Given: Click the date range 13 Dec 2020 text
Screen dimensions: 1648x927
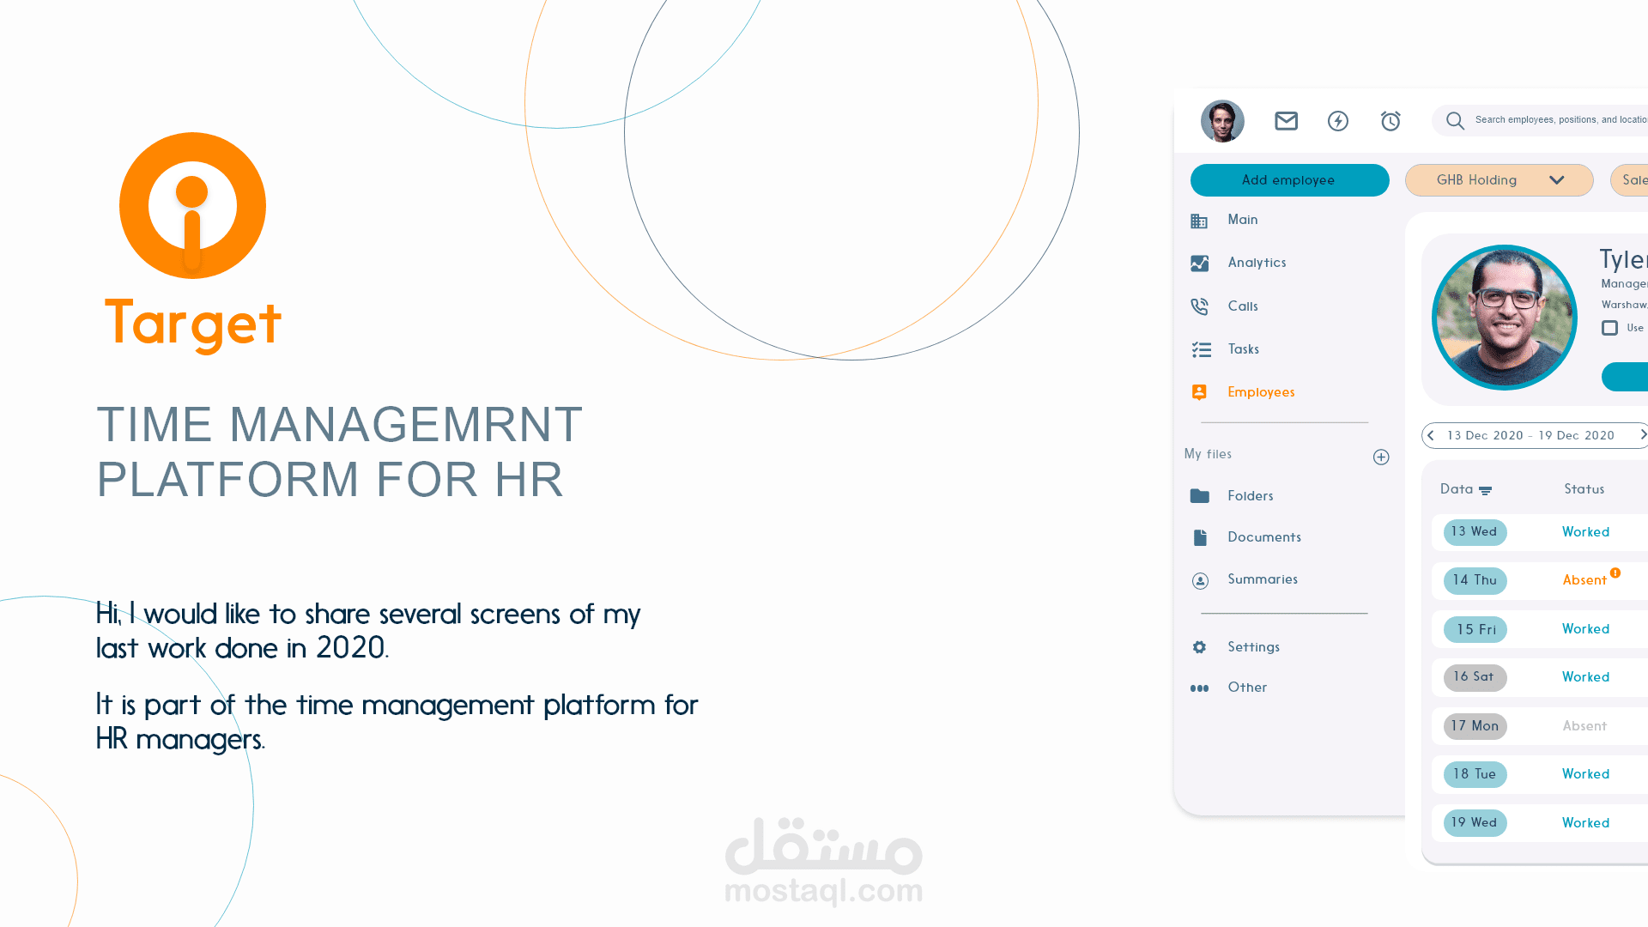Looking at the screenshot, I should pos(1485,436).
